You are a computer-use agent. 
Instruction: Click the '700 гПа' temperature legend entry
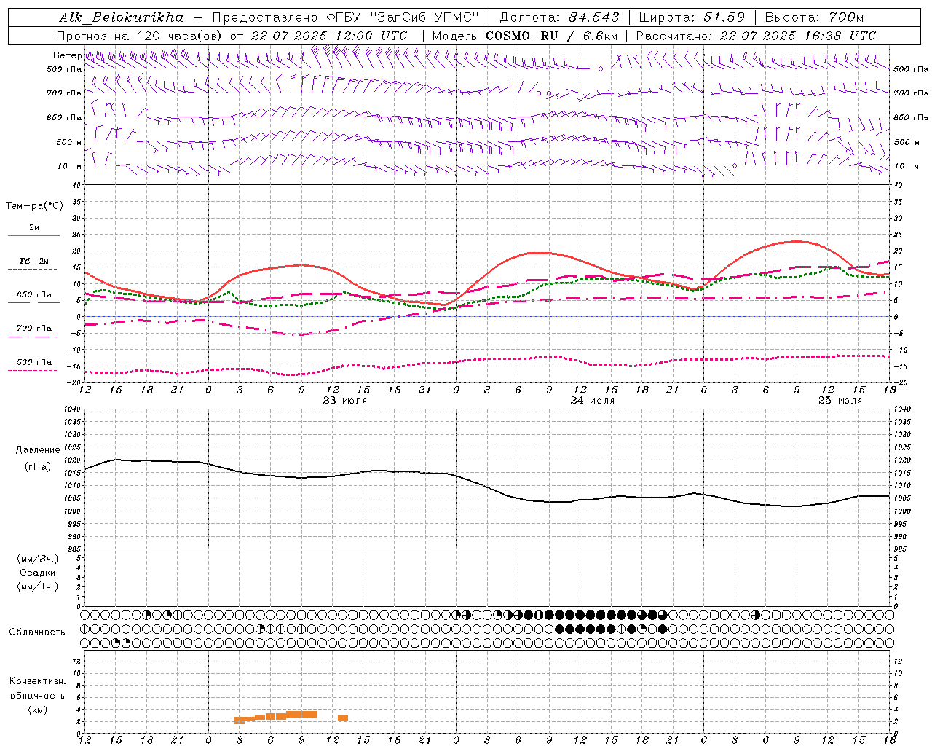[x=34, y=328]
